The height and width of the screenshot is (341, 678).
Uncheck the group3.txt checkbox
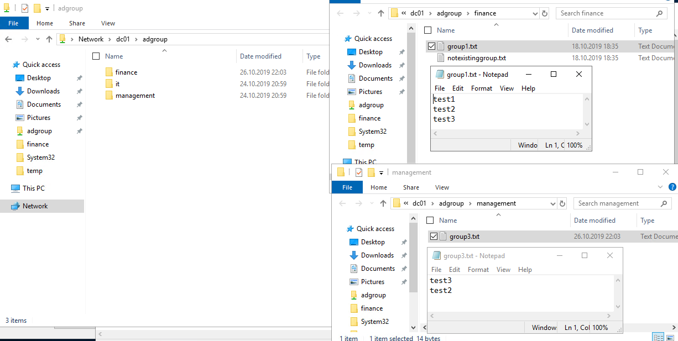[x=434, y=237]
